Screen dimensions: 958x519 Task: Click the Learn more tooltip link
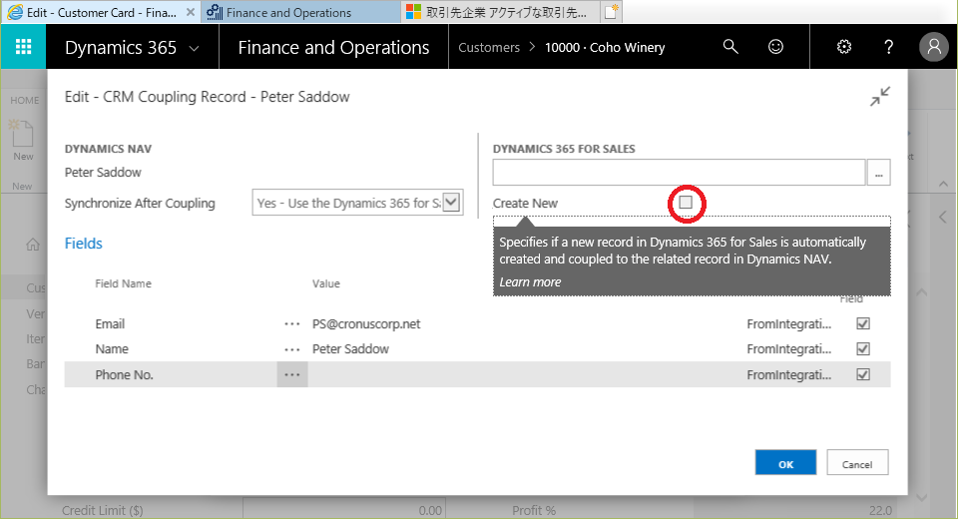coord(530,281)
